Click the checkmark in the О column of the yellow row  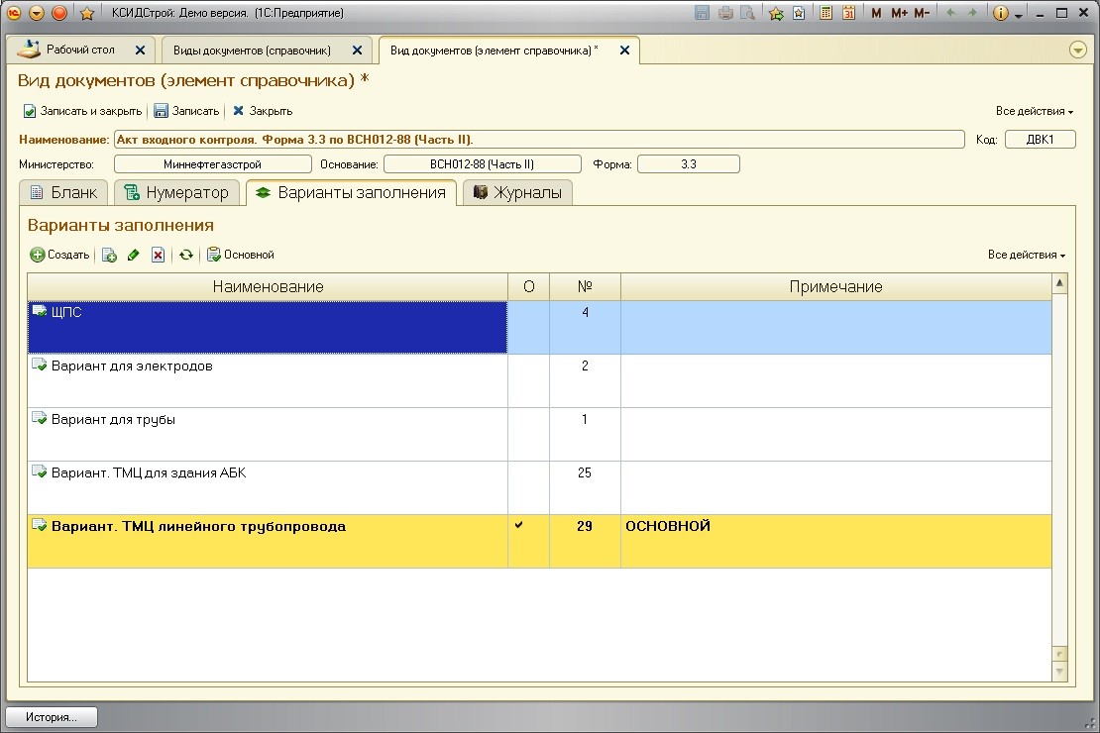[518, 526]
